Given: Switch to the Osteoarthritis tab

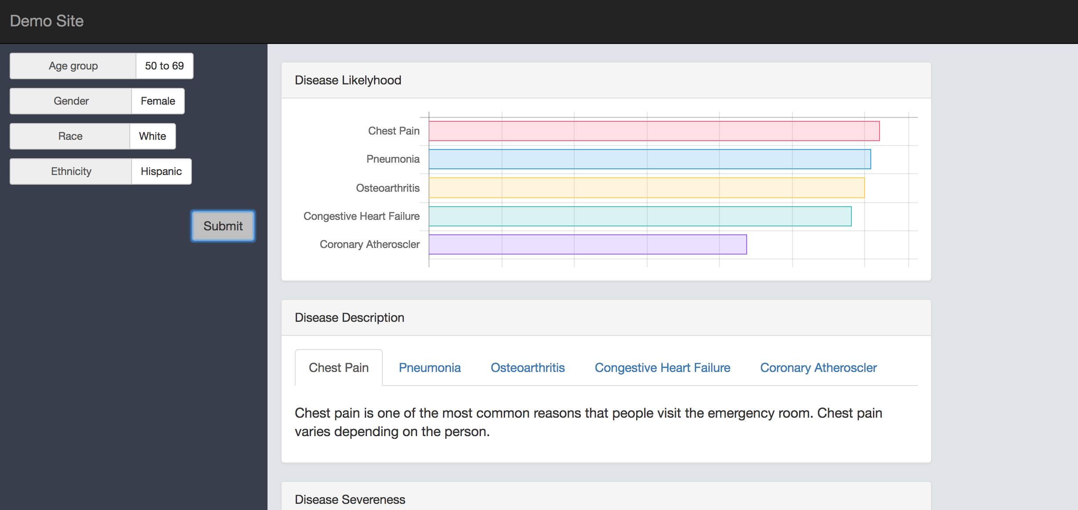Looking at the screenshot, I should pos(528,368).
